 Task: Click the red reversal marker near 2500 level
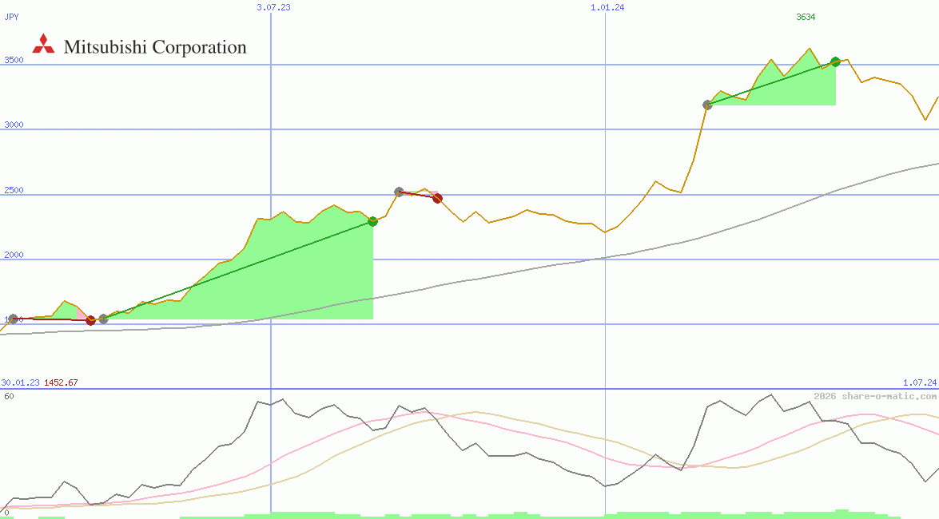[436, 198]
